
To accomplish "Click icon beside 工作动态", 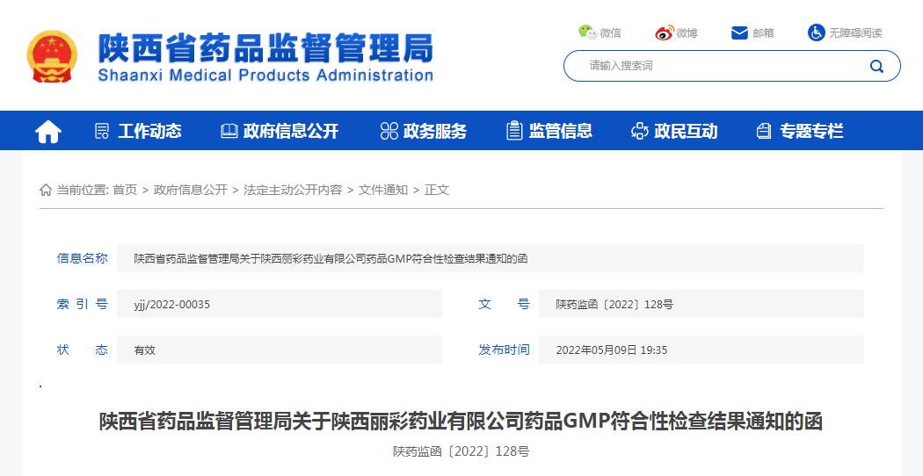I will click(x=102, y=131).
